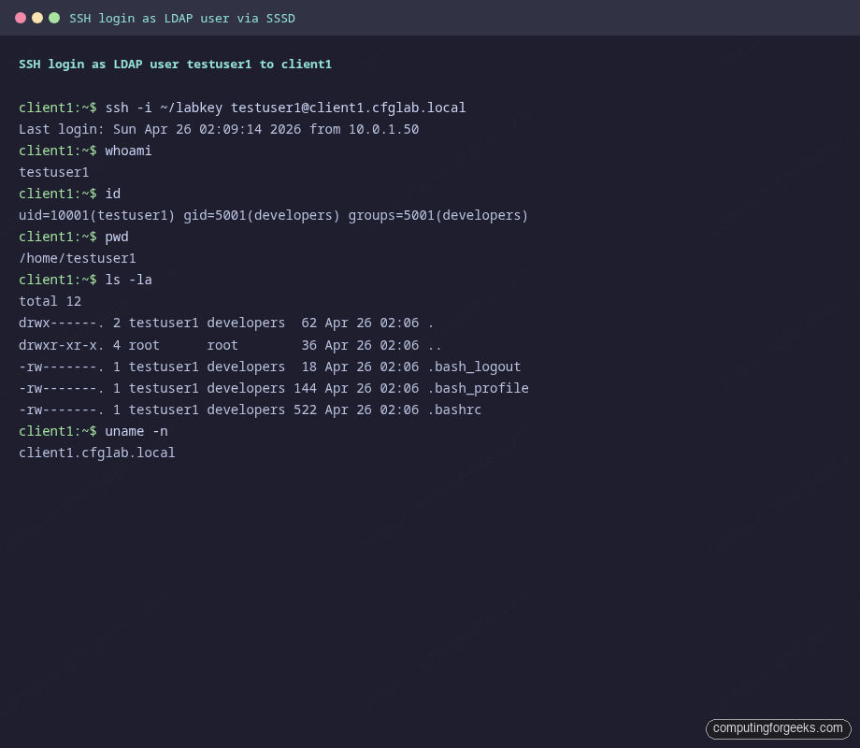The image size is (860, 748).
Task: Open the computingforgeeks.com link badge
Action: [778, 728]
